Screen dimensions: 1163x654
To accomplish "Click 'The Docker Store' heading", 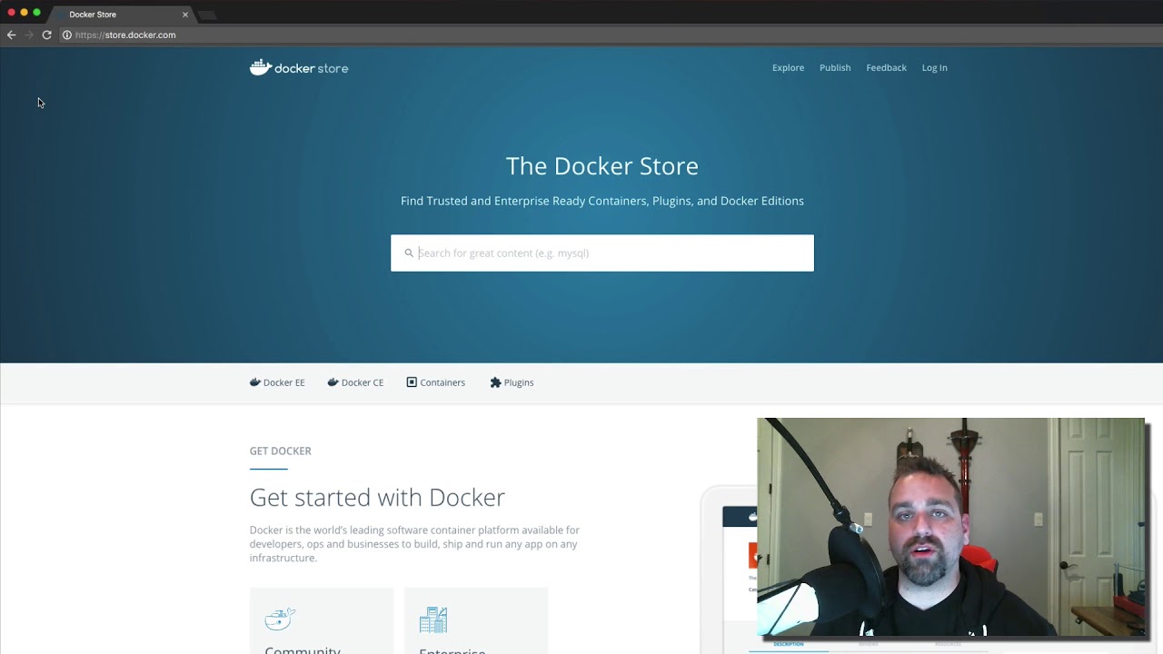I will click(x=602, y=166).
